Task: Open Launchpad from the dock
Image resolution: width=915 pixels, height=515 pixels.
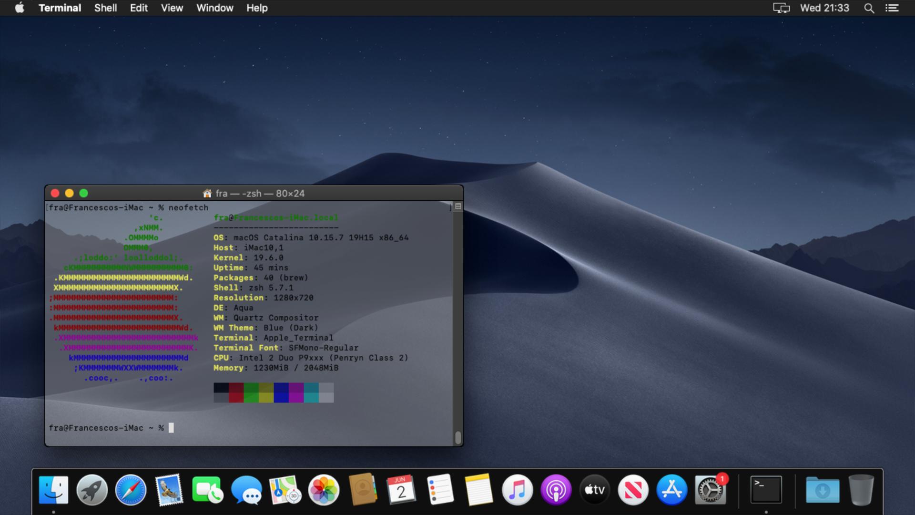Action: [92, 490]
